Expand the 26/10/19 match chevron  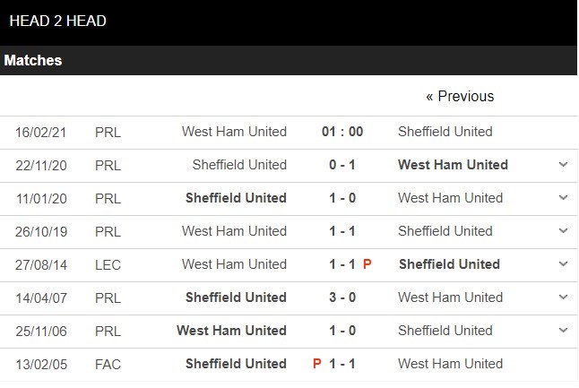(x=563, y=231)
